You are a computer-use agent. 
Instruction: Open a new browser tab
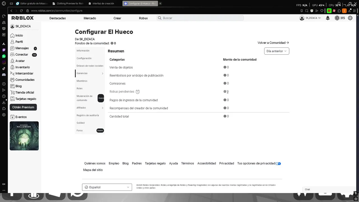click(160, 3)
